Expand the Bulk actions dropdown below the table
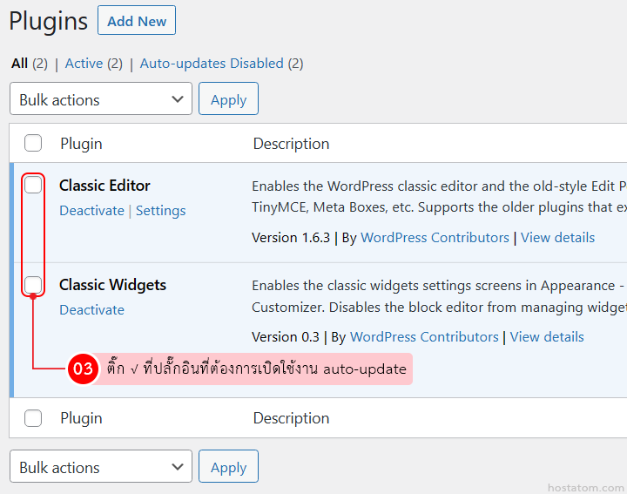The image size is (627, 494). 101,467
